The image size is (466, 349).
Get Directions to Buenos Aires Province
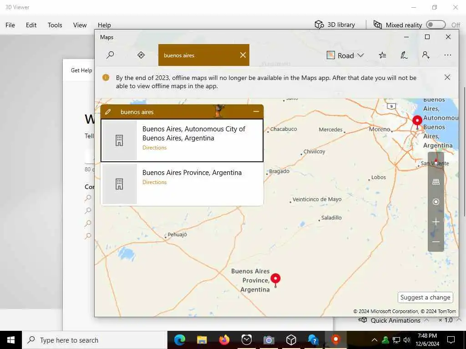pyautogui.click(x=154, y=182)
